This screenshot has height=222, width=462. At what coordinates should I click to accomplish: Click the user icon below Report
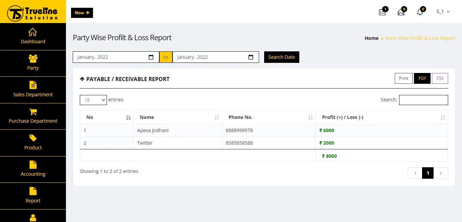click(33, 218)
